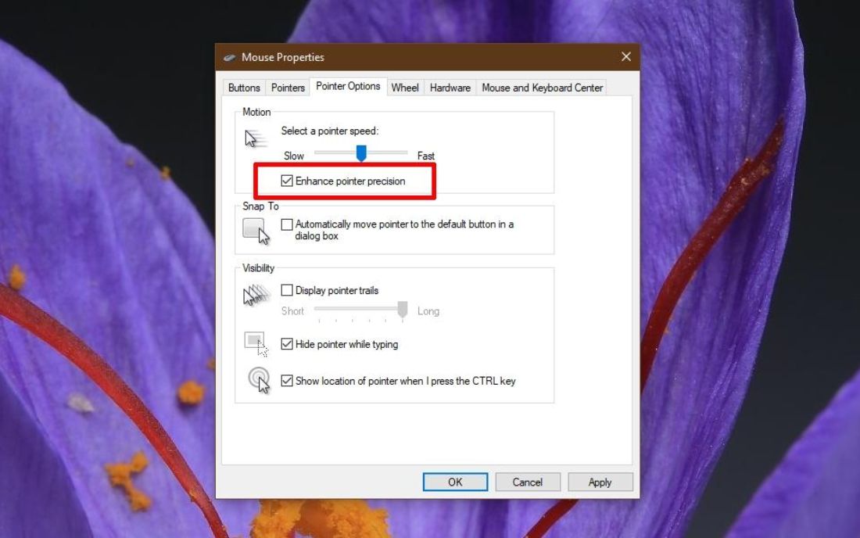Screen dimensions: 860x538
Task: Switch to Mouse and Keyboard Center tab
Action: pos(542,88)
